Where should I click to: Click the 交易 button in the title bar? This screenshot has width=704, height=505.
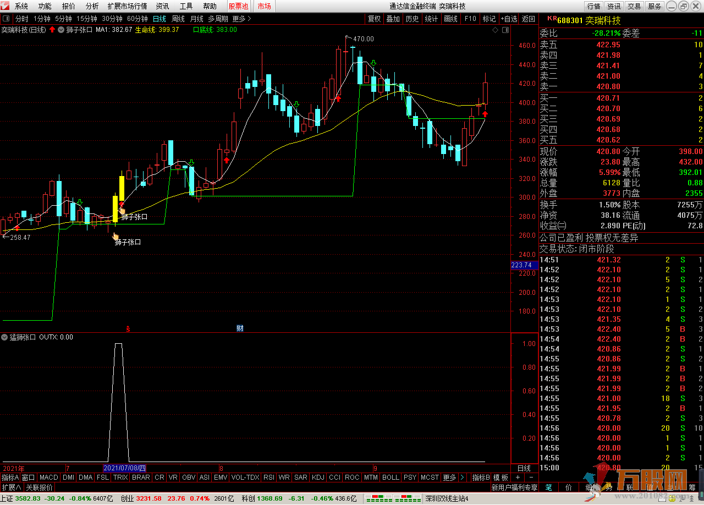pyautogui.click(x=634, y=6)
